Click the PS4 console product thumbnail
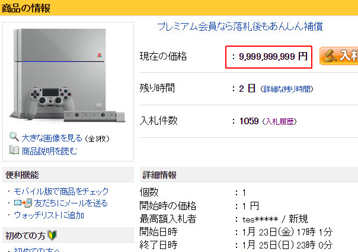 tap(68, 75)
